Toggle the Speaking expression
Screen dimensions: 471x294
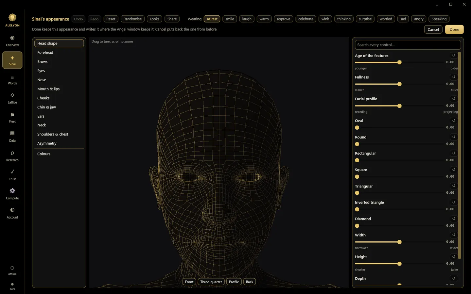click(x=439, y=19)
